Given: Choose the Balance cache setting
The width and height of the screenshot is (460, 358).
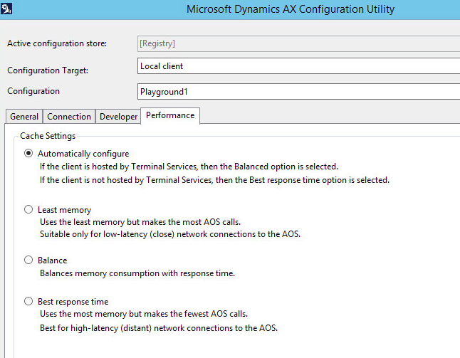Looking at the screenshot, I should [28, 260].
